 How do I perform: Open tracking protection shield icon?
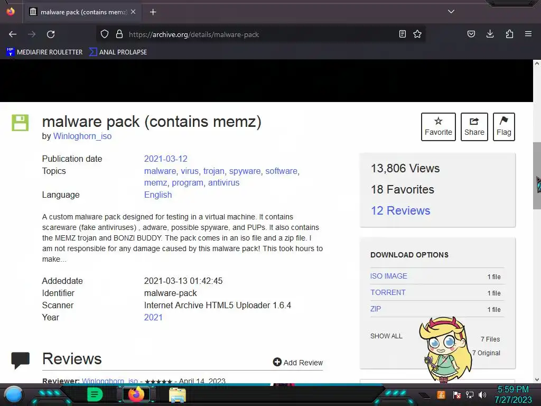pos(105,34)
